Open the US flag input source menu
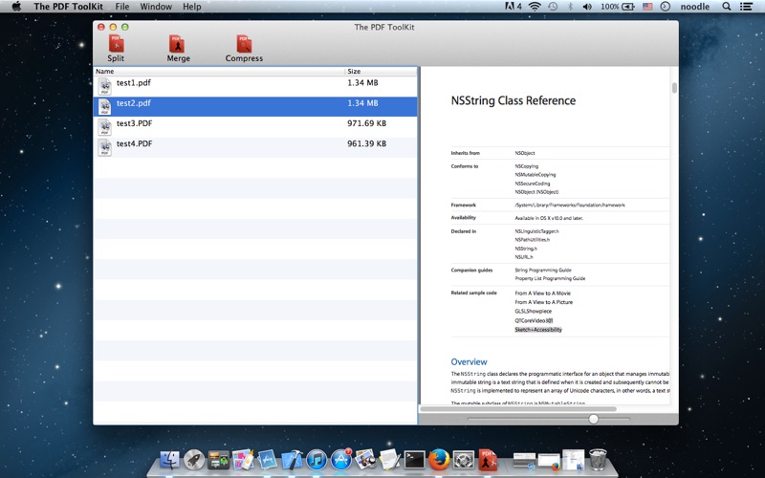 point(647,7)
